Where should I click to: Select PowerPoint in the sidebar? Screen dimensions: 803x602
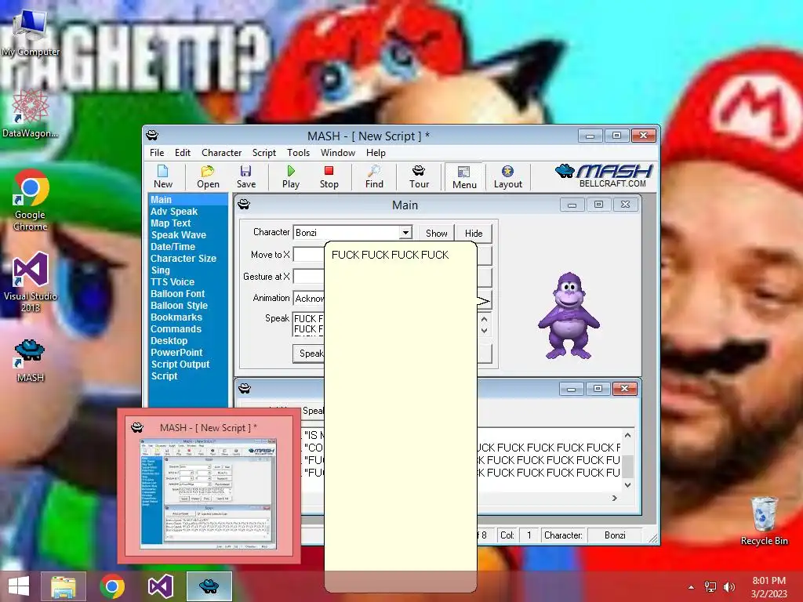pyautogui.click(x=176, y=353)
